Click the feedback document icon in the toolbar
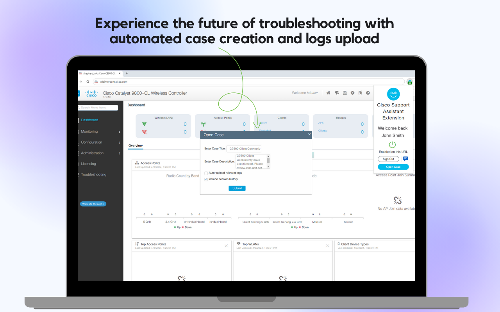500x312 pixels. (360, 93)
